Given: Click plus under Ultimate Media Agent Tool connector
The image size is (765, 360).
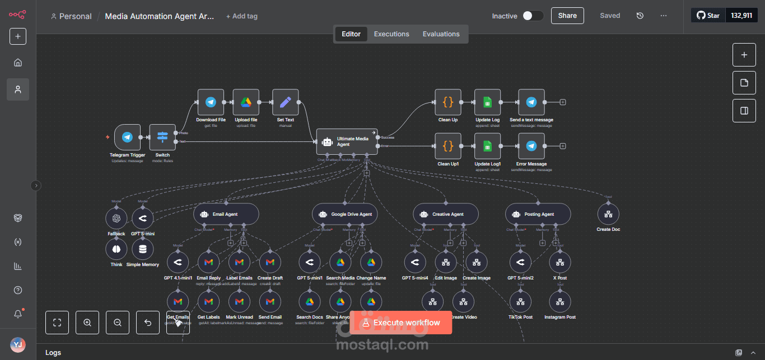Looking at the screenshot, I should [367, 173].
